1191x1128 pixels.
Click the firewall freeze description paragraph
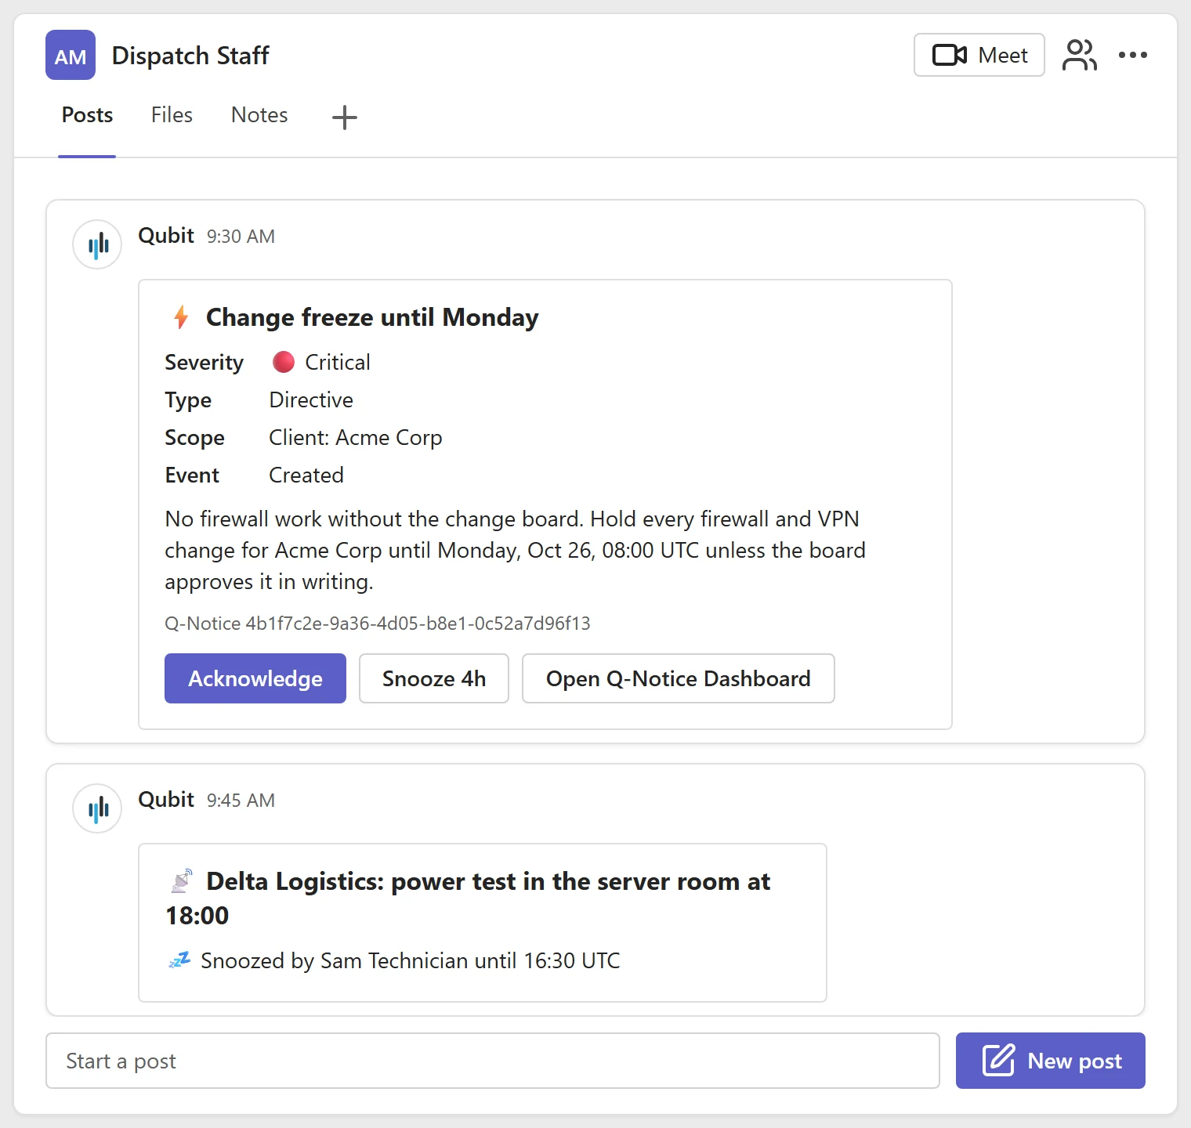[515, 550]
